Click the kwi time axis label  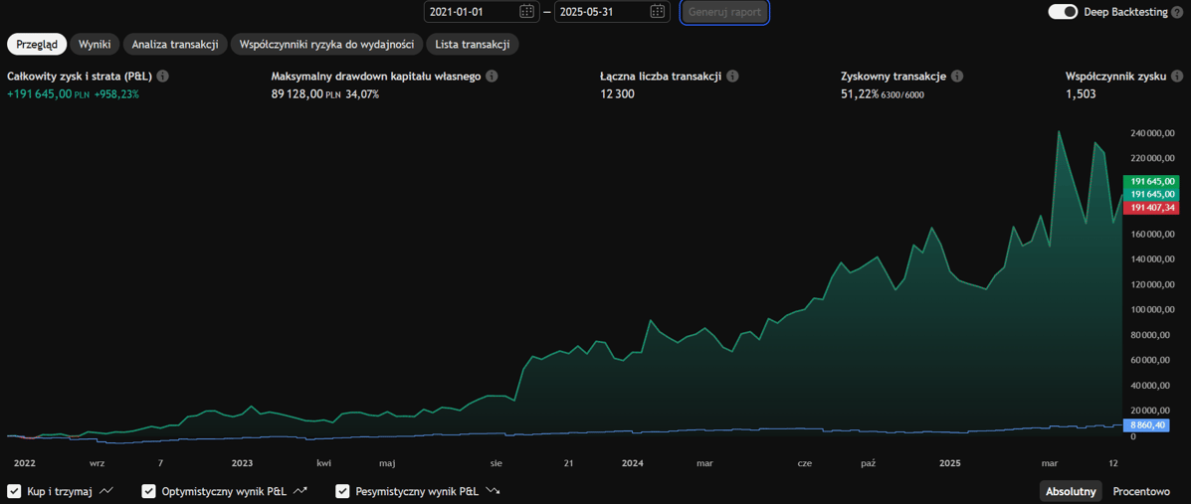(324, 462)
